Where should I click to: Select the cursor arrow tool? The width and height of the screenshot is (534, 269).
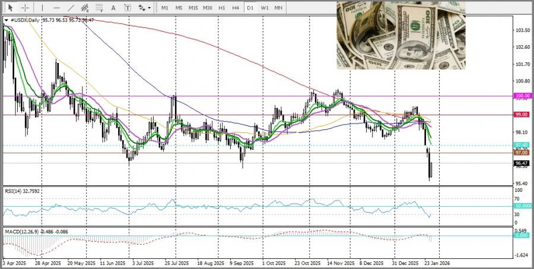tap(10, 8)
